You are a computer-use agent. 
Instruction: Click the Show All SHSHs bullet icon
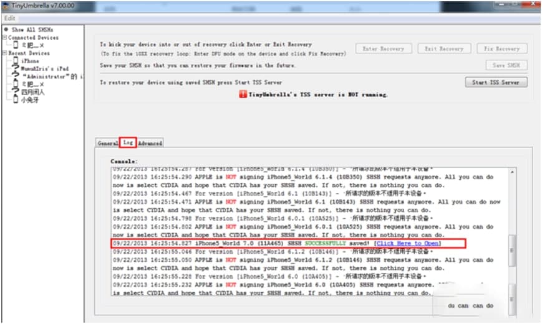point(6,29)
